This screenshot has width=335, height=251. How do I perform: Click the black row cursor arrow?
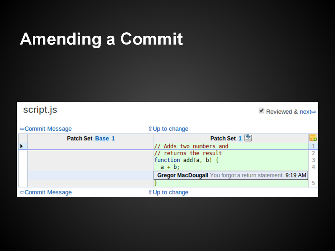[22, 146]
